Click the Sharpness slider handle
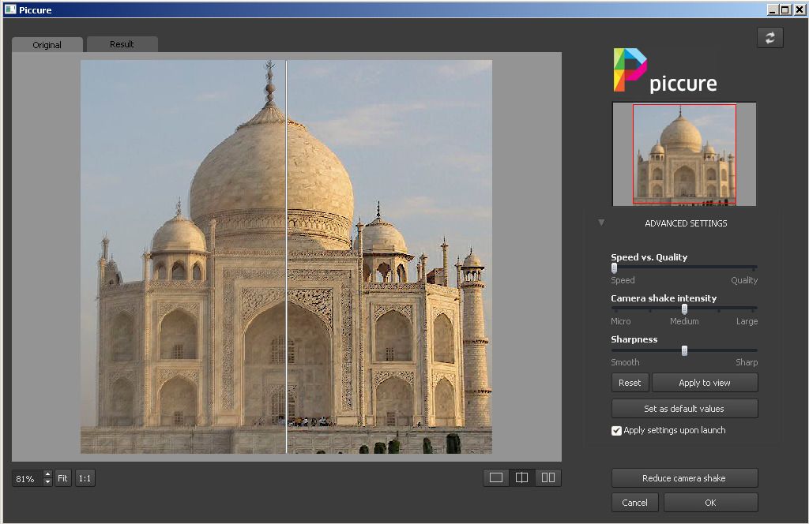 pos(684,350)
